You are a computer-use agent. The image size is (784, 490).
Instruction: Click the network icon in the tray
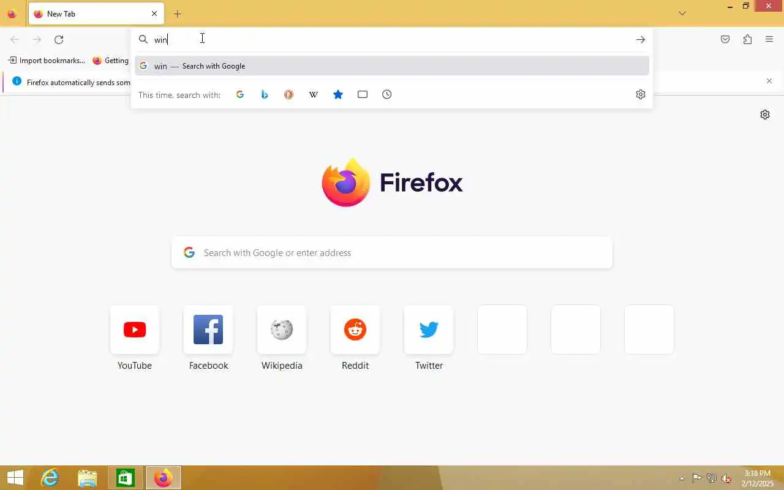pyautogui.click(x=712, y=478)
